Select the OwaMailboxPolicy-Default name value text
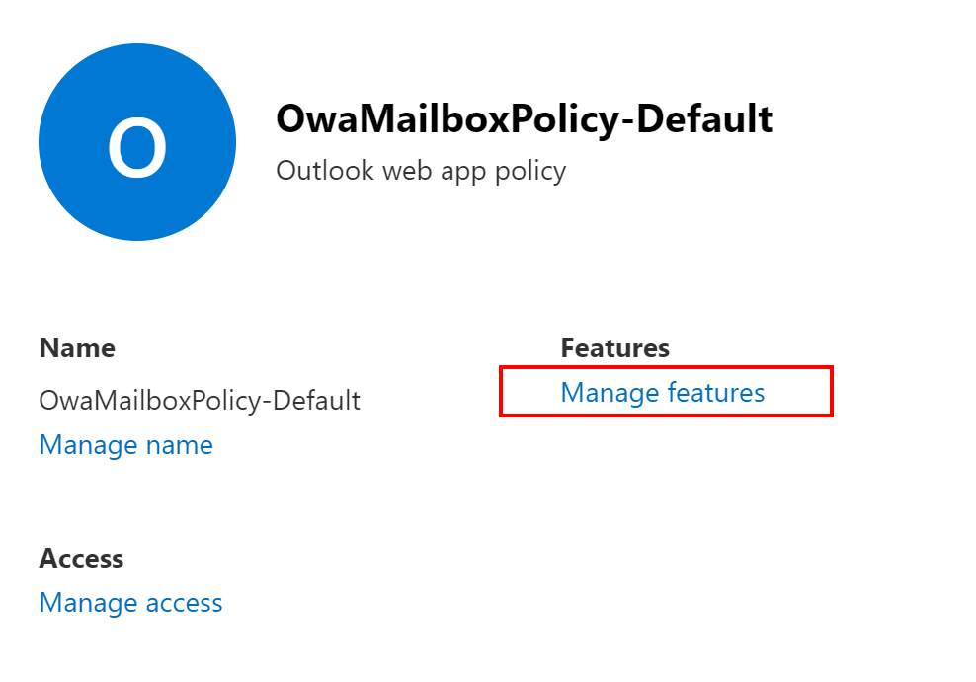The width and height of the screenshot is (976, 682). pos(199,400)
